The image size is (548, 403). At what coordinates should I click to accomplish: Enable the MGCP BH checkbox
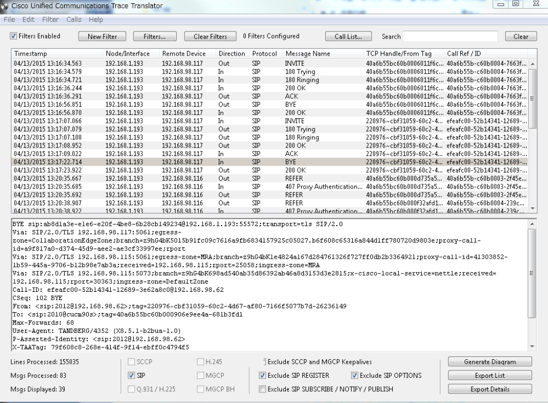pyautogui.click(x=200, y=389)
